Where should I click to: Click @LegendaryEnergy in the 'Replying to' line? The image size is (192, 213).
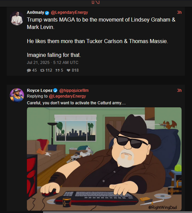pyautogui.click(x=67, y=96)
